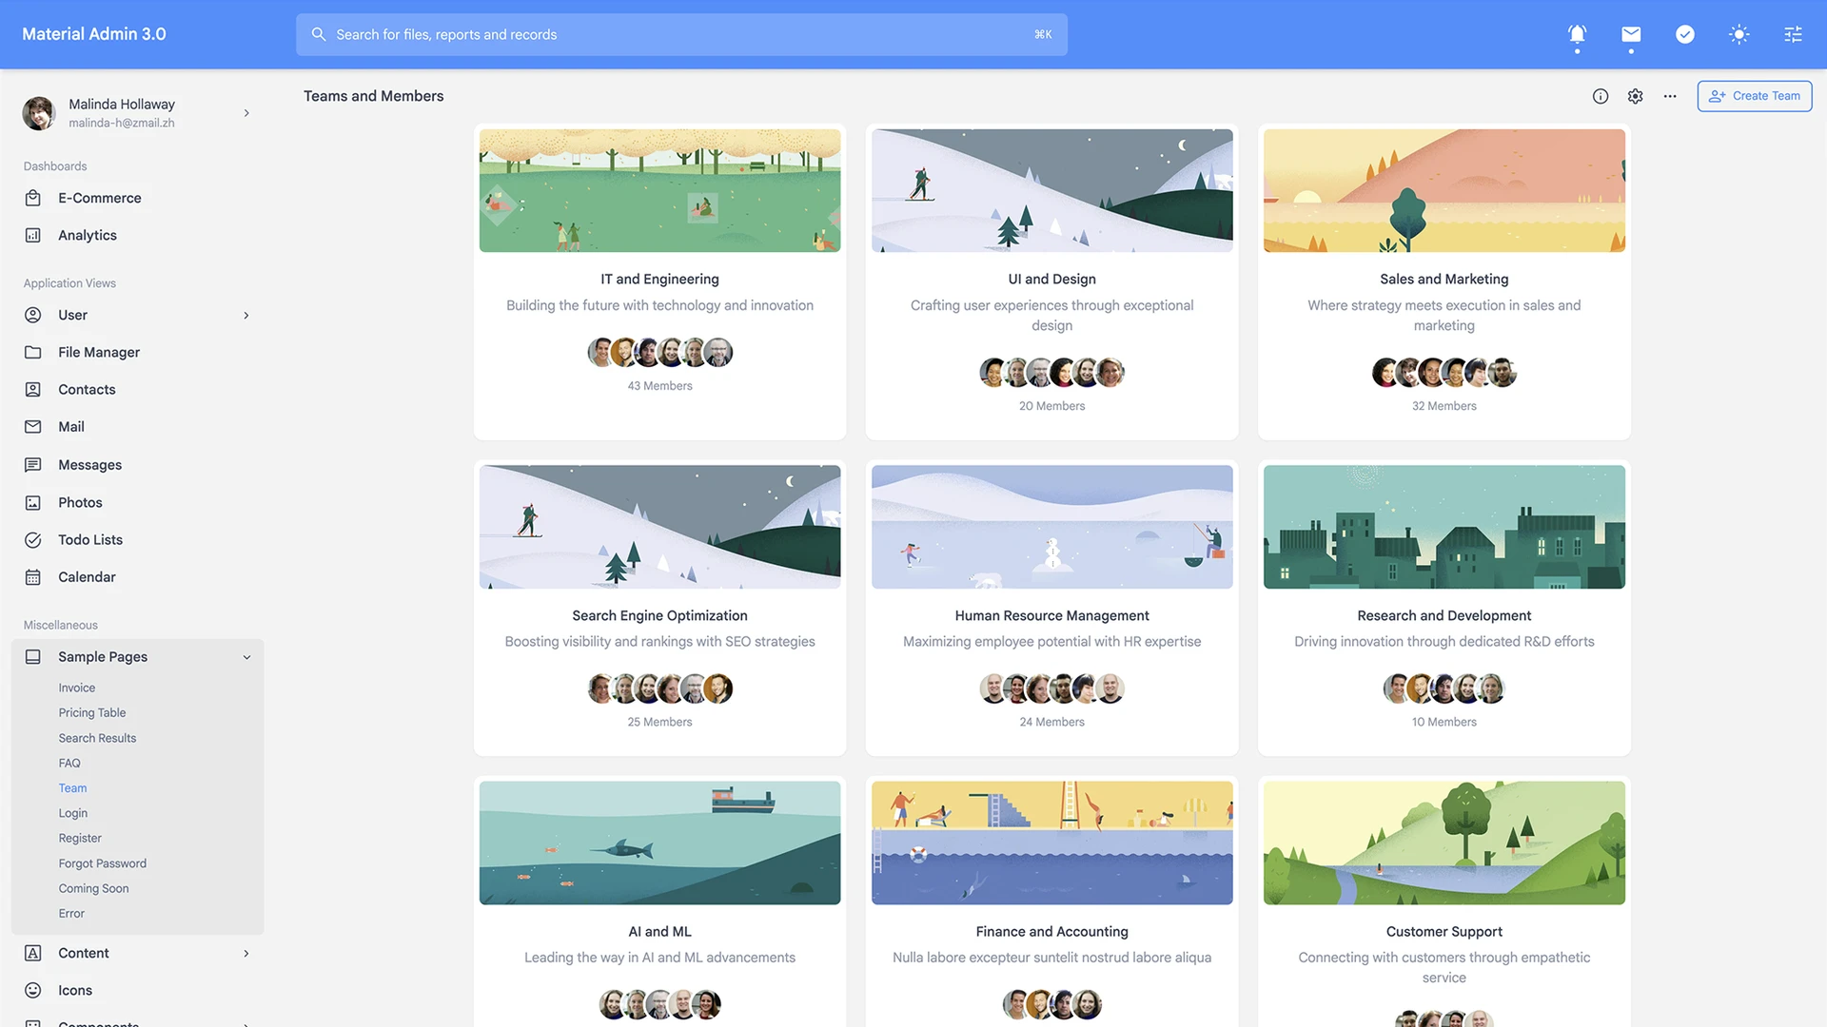The image size is (1827, 1027).
Task: Open the notifications bell icon
Action: tap(1577, 34)
